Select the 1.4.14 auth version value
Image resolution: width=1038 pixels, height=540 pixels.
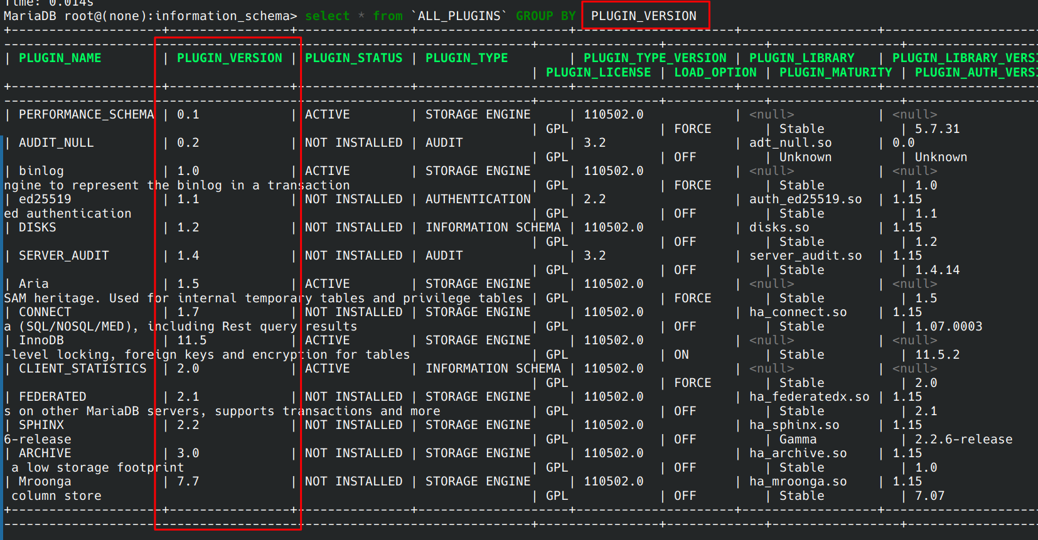(x=938, y=270)
